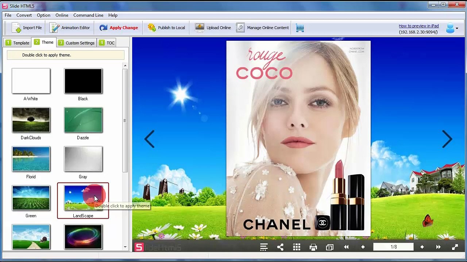Select the Theme tab

(x=44, y=42)
